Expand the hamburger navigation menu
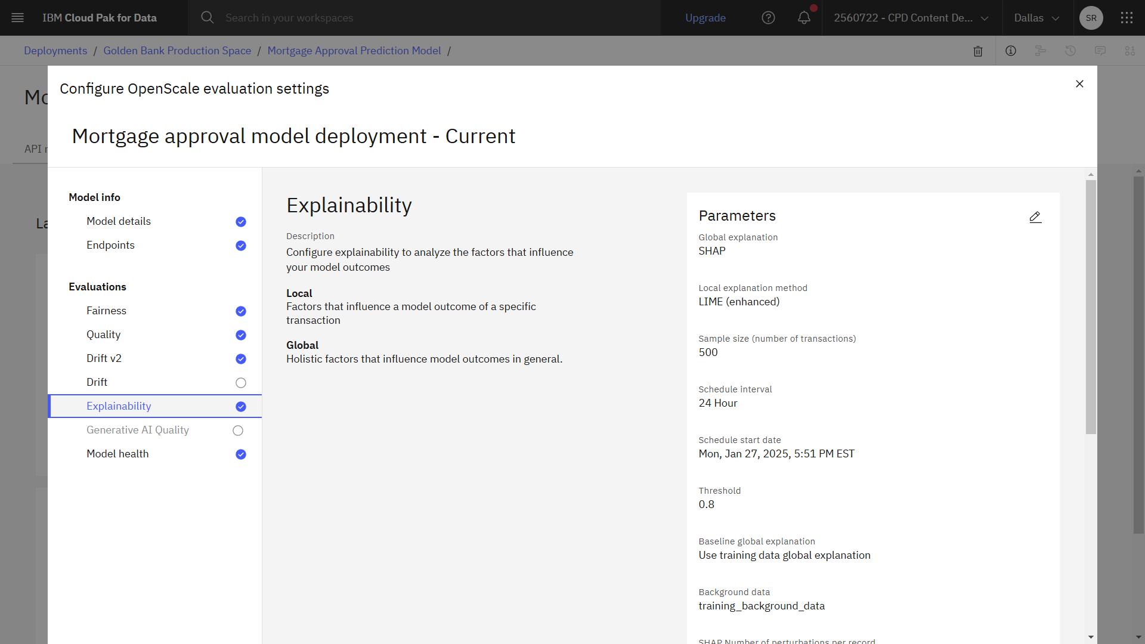1145x644 pixels. pos(17,17)
